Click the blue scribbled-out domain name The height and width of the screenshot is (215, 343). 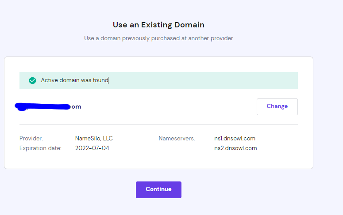tap(42, 106)
